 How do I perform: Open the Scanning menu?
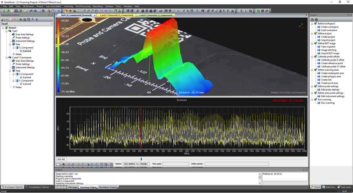(x=68, y=6)
